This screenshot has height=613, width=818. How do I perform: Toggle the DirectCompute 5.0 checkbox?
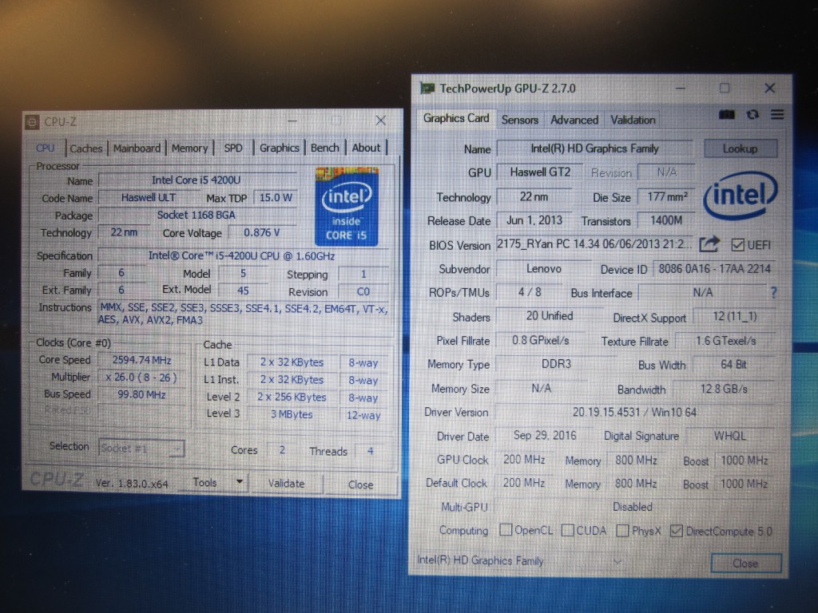tap(676, 531)
